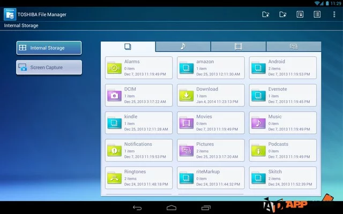Click the "Pictures" folder name
343x214 pixels.
click(205, 144)
